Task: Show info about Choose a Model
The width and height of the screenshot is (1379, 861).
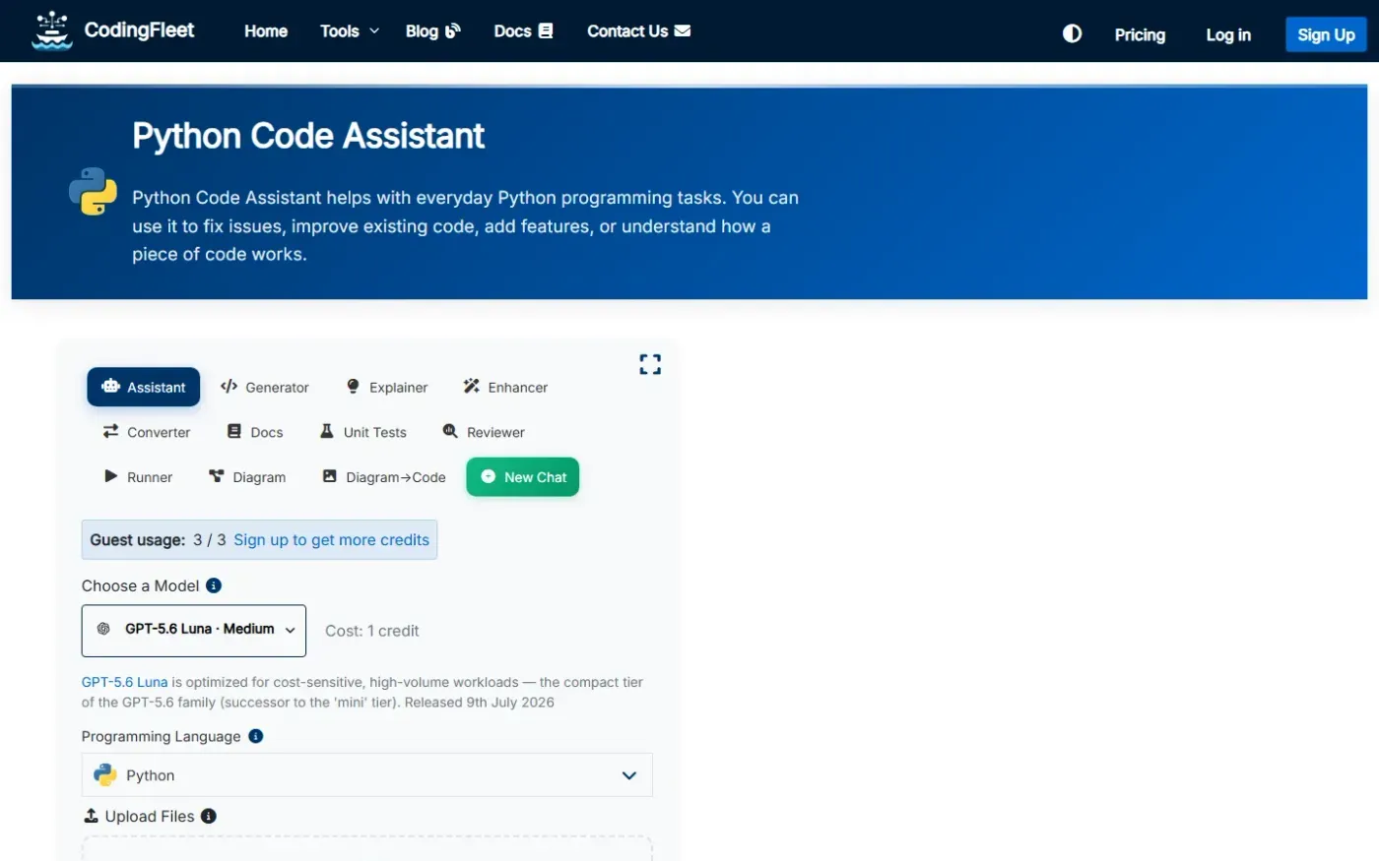Action: click(x=214, y=586)
